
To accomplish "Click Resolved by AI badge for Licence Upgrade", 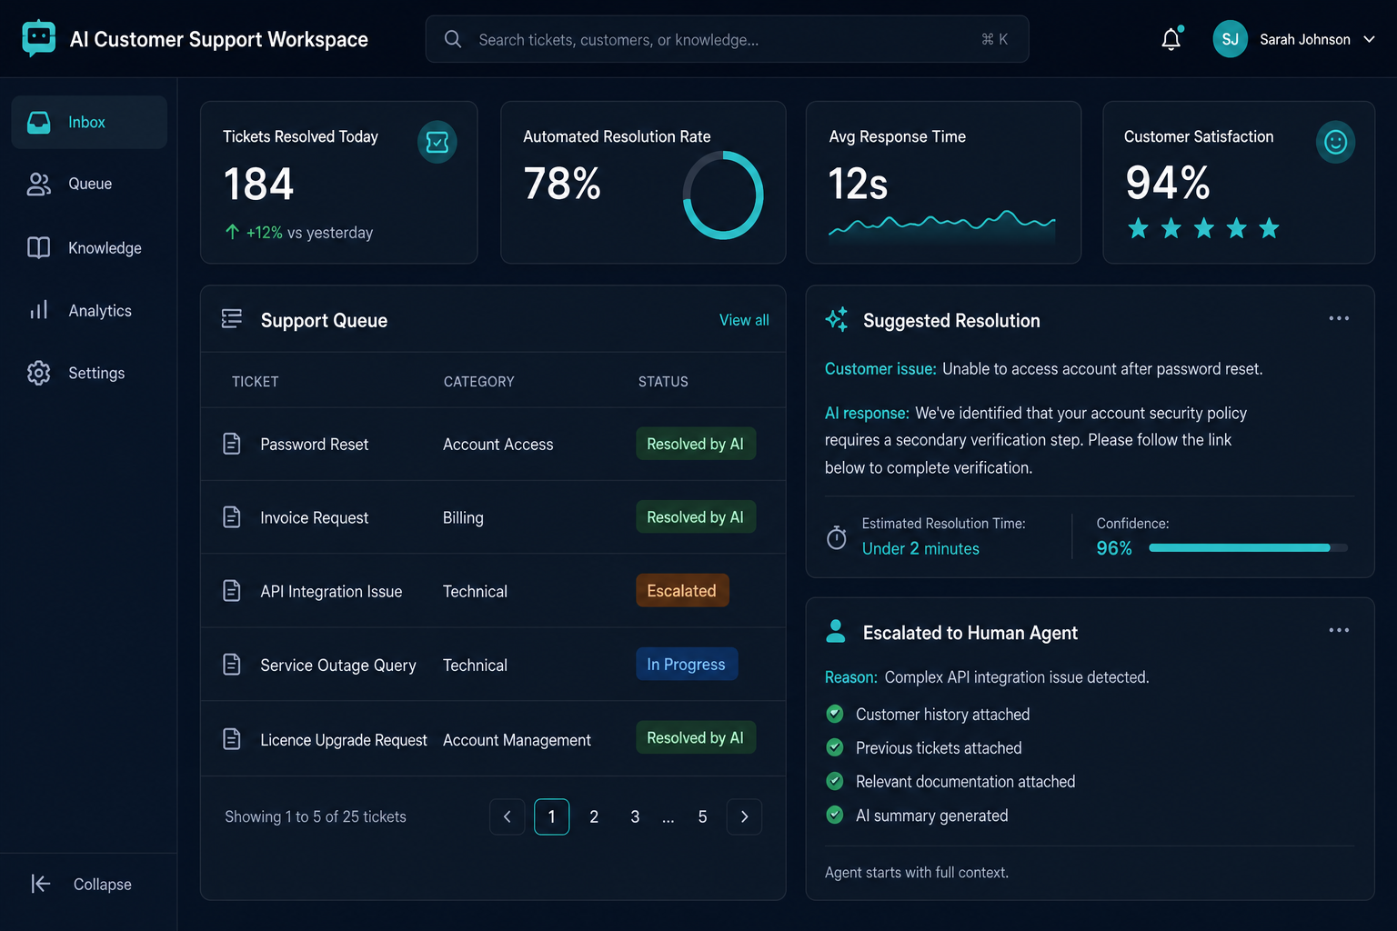I will (696, 737).
